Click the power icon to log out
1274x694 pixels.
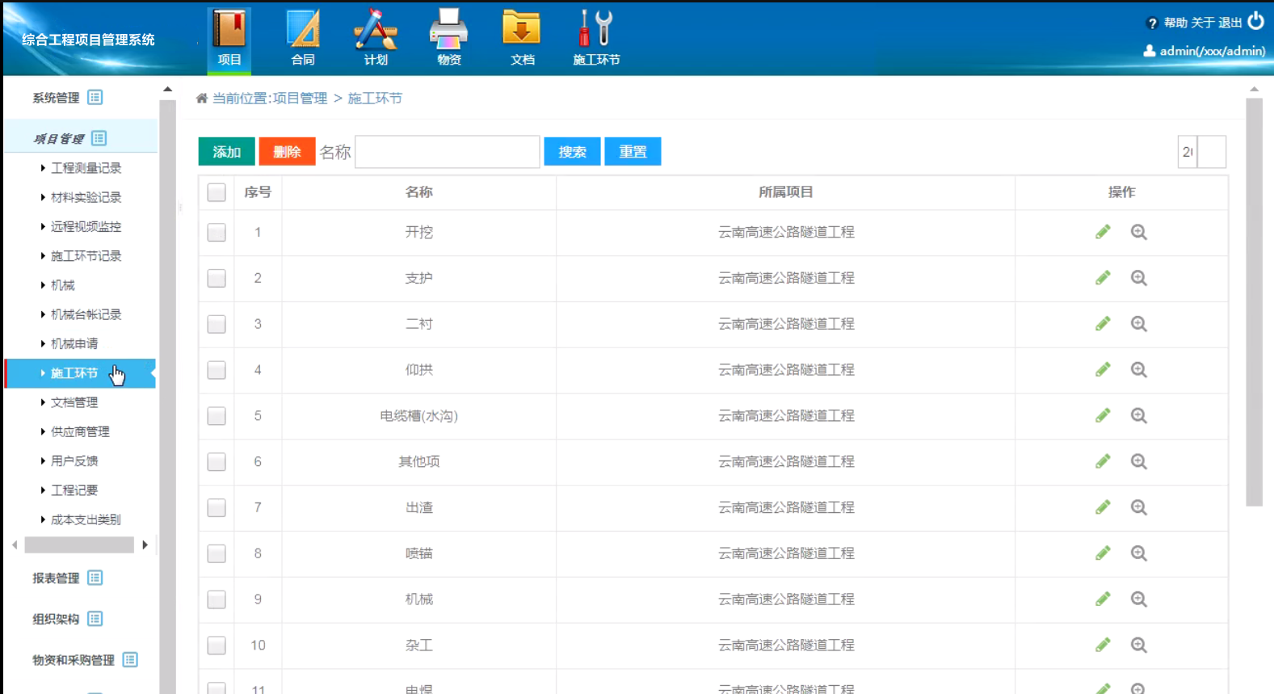coord(1255,21)
